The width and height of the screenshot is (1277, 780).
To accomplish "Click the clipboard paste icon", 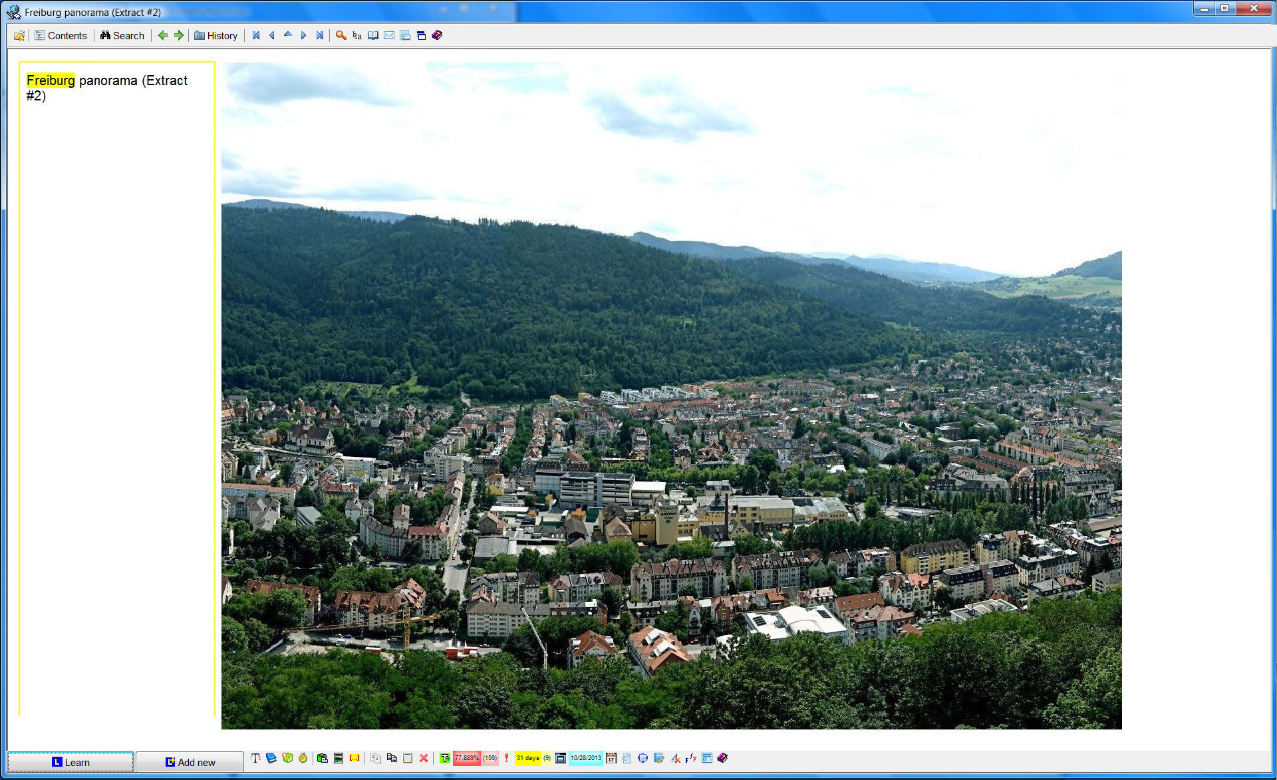I will coord(408,758).
